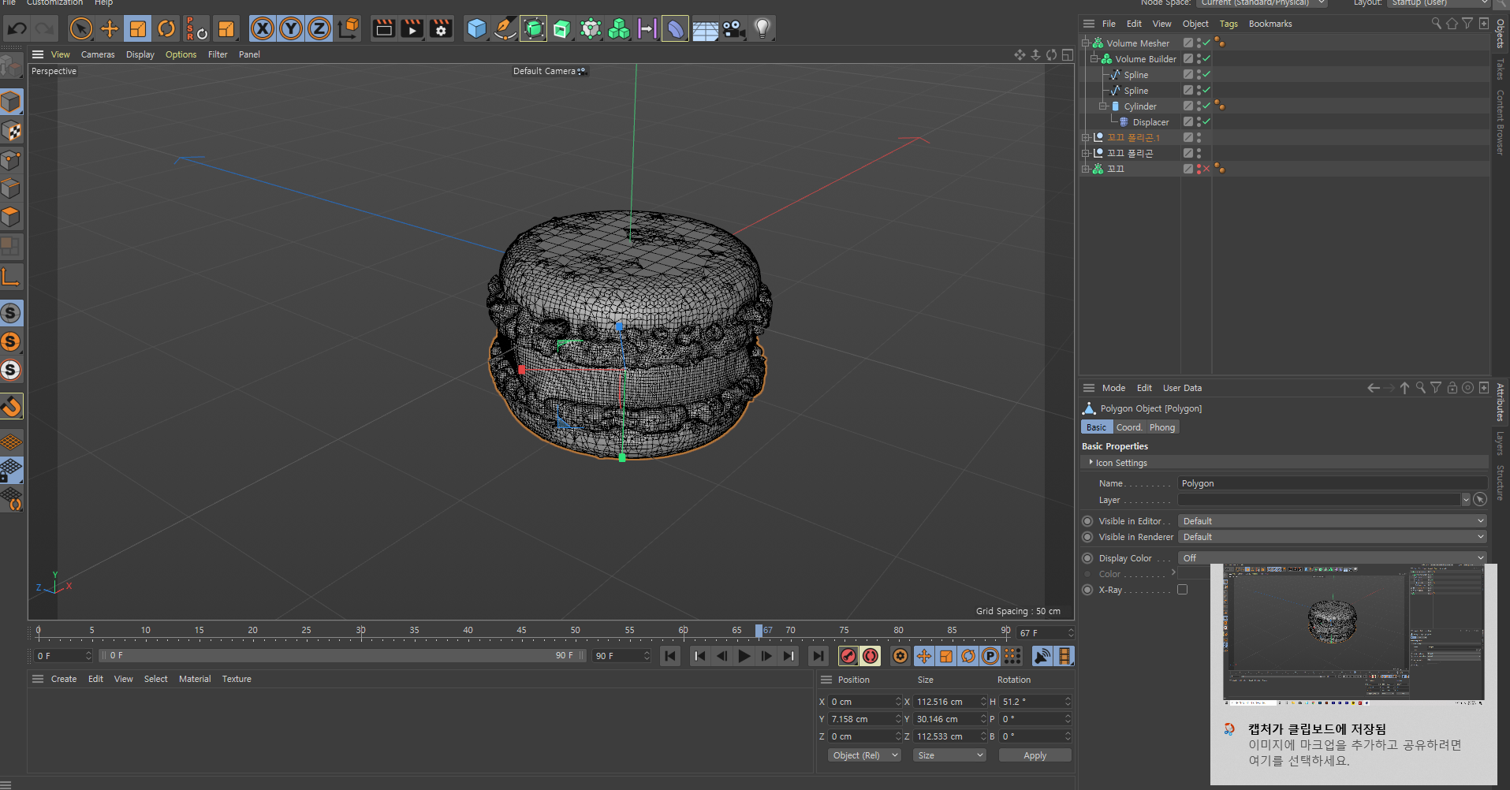Enable the disabled 꼬끄 object red X

(1206, 169)
